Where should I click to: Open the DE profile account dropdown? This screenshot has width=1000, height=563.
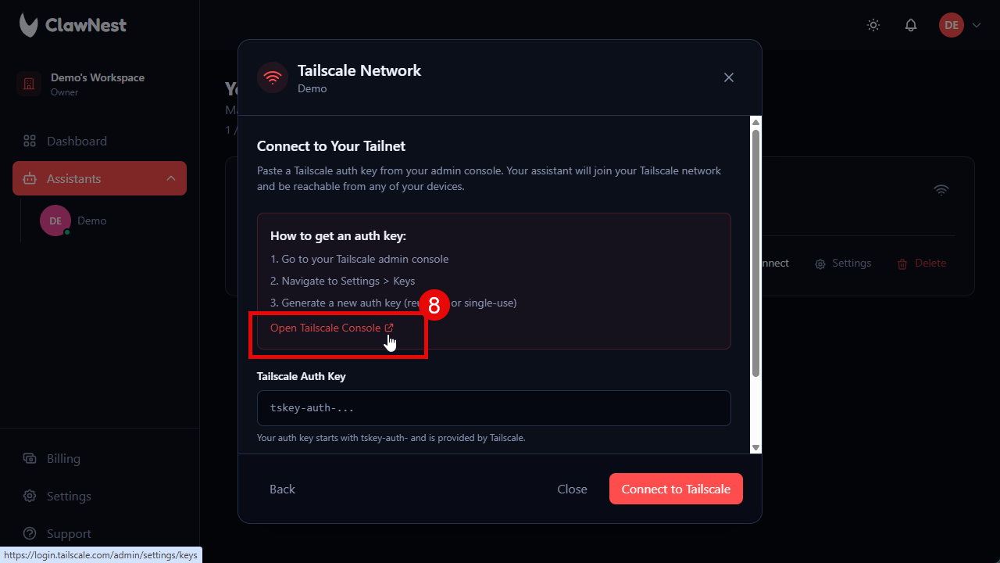(952, 25)
